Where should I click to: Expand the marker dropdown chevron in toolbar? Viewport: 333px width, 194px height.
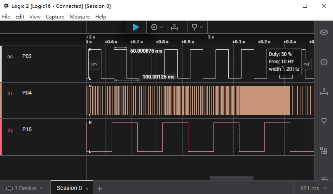tap(202, 27)
